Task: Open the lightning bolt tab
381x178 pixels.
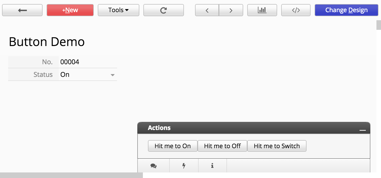Action: tap(184, 166)
